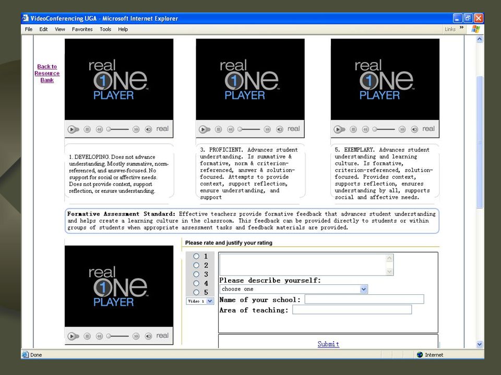Open the Edit menu

click(43, 29)
